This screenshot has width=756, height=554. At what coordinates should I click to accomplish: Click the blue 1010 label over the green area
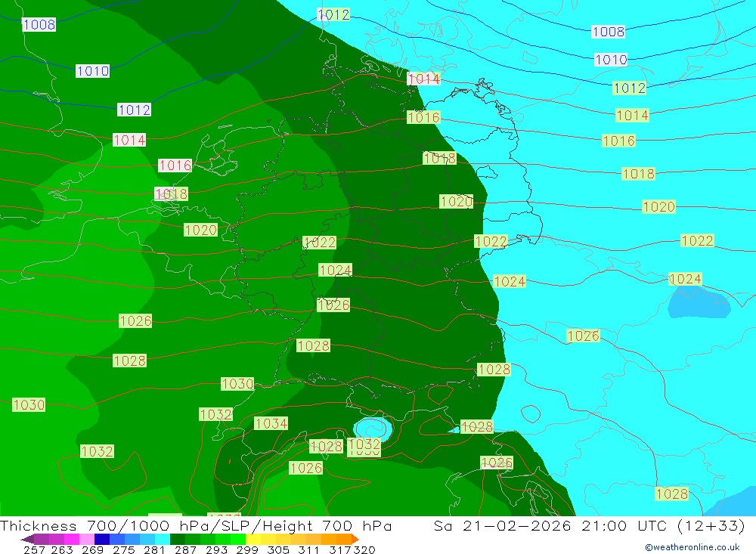[x=92, y=71]
